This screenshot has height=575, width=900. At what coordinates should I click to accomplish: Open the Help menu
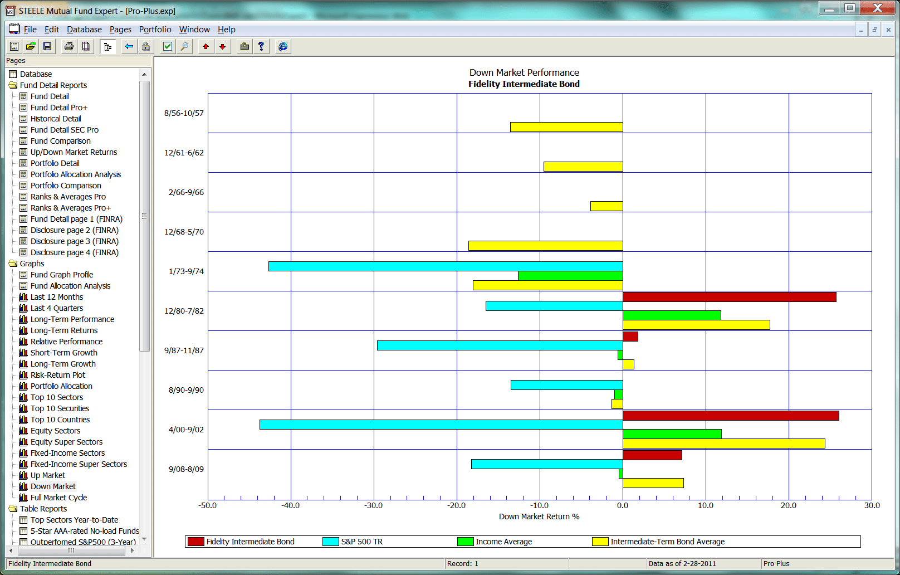(226, 30)
